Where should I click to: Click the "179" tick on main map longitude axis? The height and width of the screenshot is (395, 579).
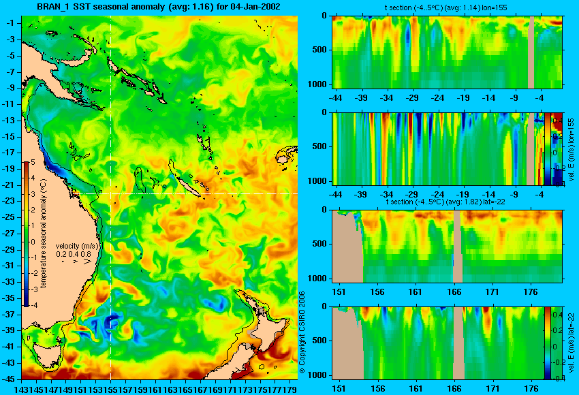[291, 390]
